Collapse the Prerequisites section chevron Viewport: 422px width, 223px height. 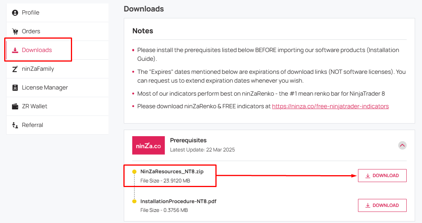tap(402, 145)
